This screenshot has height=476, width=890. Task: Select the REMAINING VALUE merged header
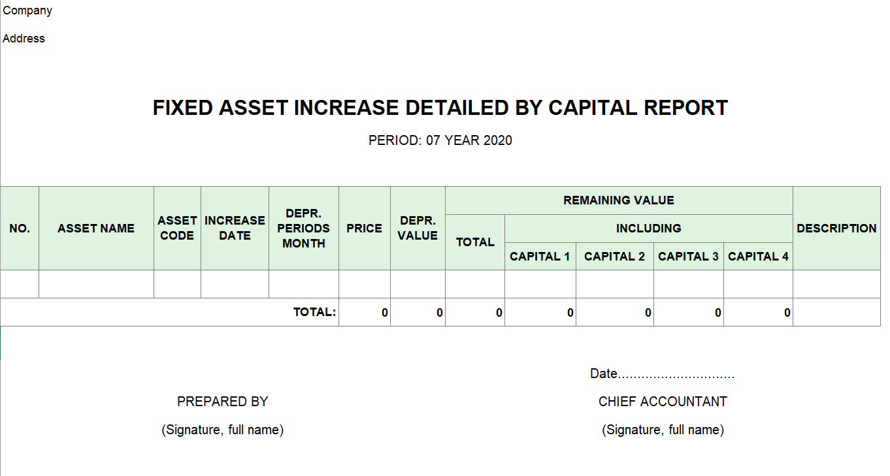[x=618, y=200]
